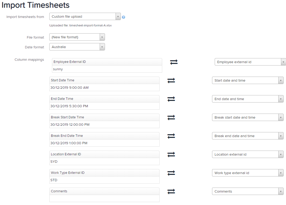Click the Import timesheets from label

(25, 17)
